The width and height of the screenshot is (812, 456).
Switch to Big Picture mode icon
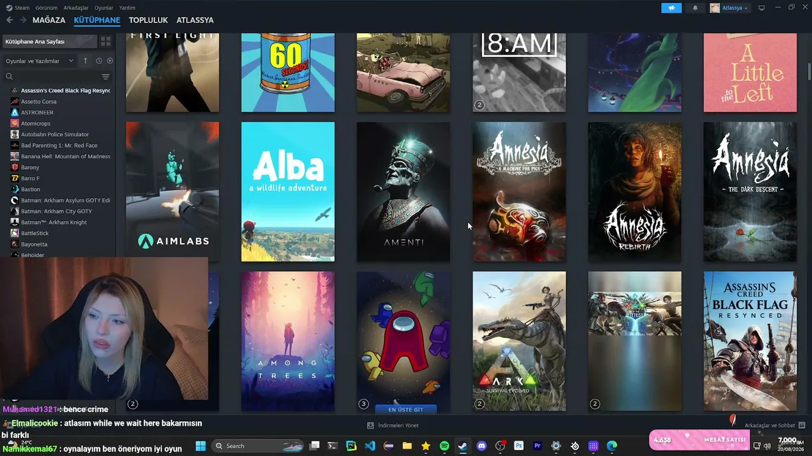[x=762, y=8]
